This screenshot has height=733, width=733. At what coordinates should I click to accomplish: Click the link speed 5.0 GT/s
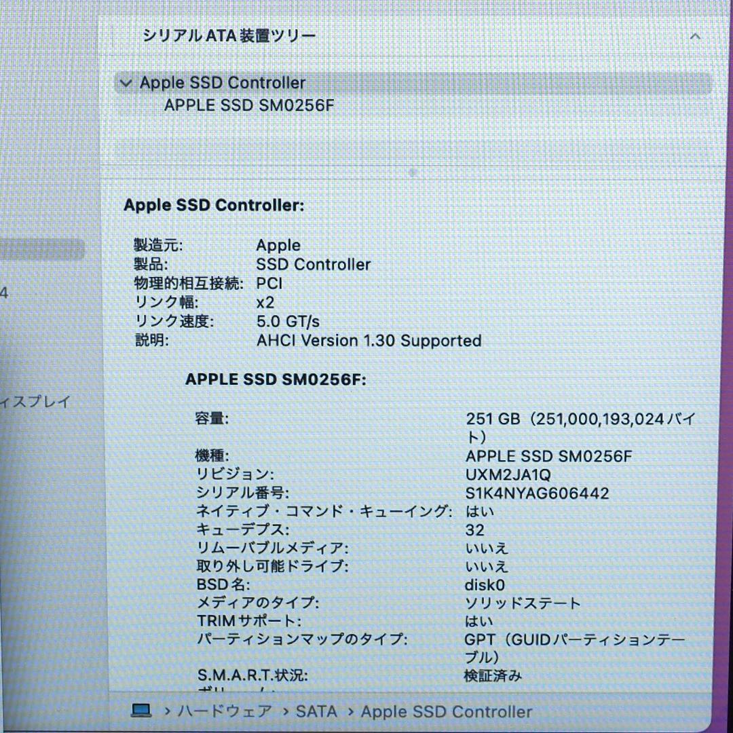[x=288, y=322]
